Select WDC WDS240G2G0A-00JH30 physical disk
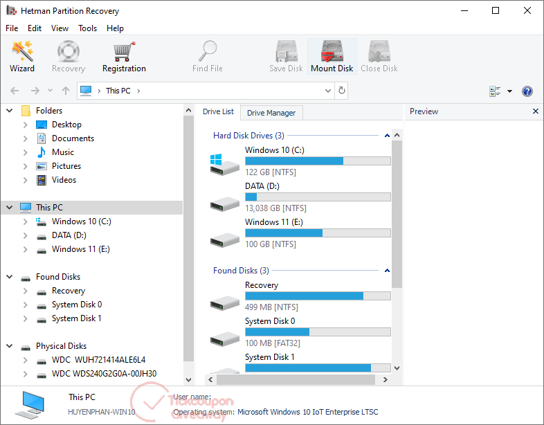Image resolution: width=544 pixels, height=425 pixels. tap(104, 374)
